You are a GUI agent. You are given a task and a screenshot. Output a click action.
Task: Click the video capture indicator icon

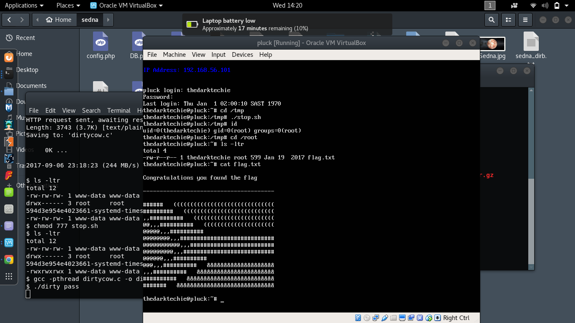click(x=411, y=318)
